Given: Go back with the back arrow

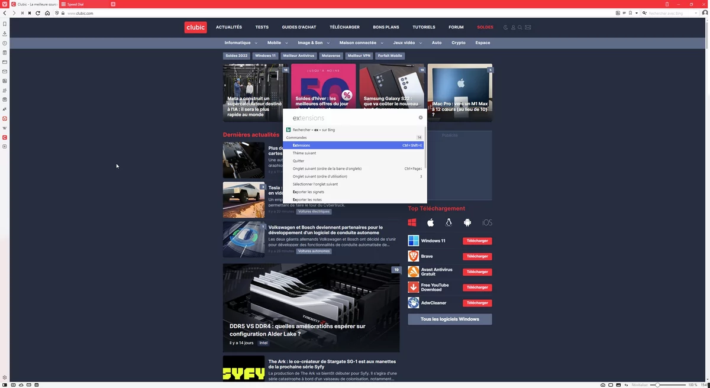Looking at the screenshot, I should tap(5, 13).
